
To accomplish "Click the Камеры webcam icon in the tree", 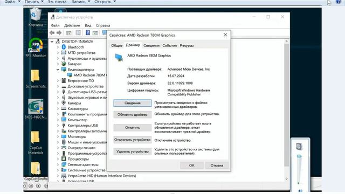I will (64, 103).
